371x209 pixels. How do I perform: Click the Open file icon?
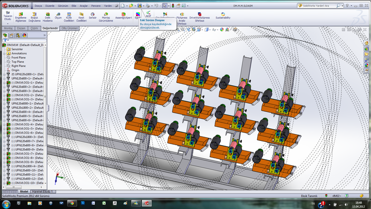(x=131, y=6)
